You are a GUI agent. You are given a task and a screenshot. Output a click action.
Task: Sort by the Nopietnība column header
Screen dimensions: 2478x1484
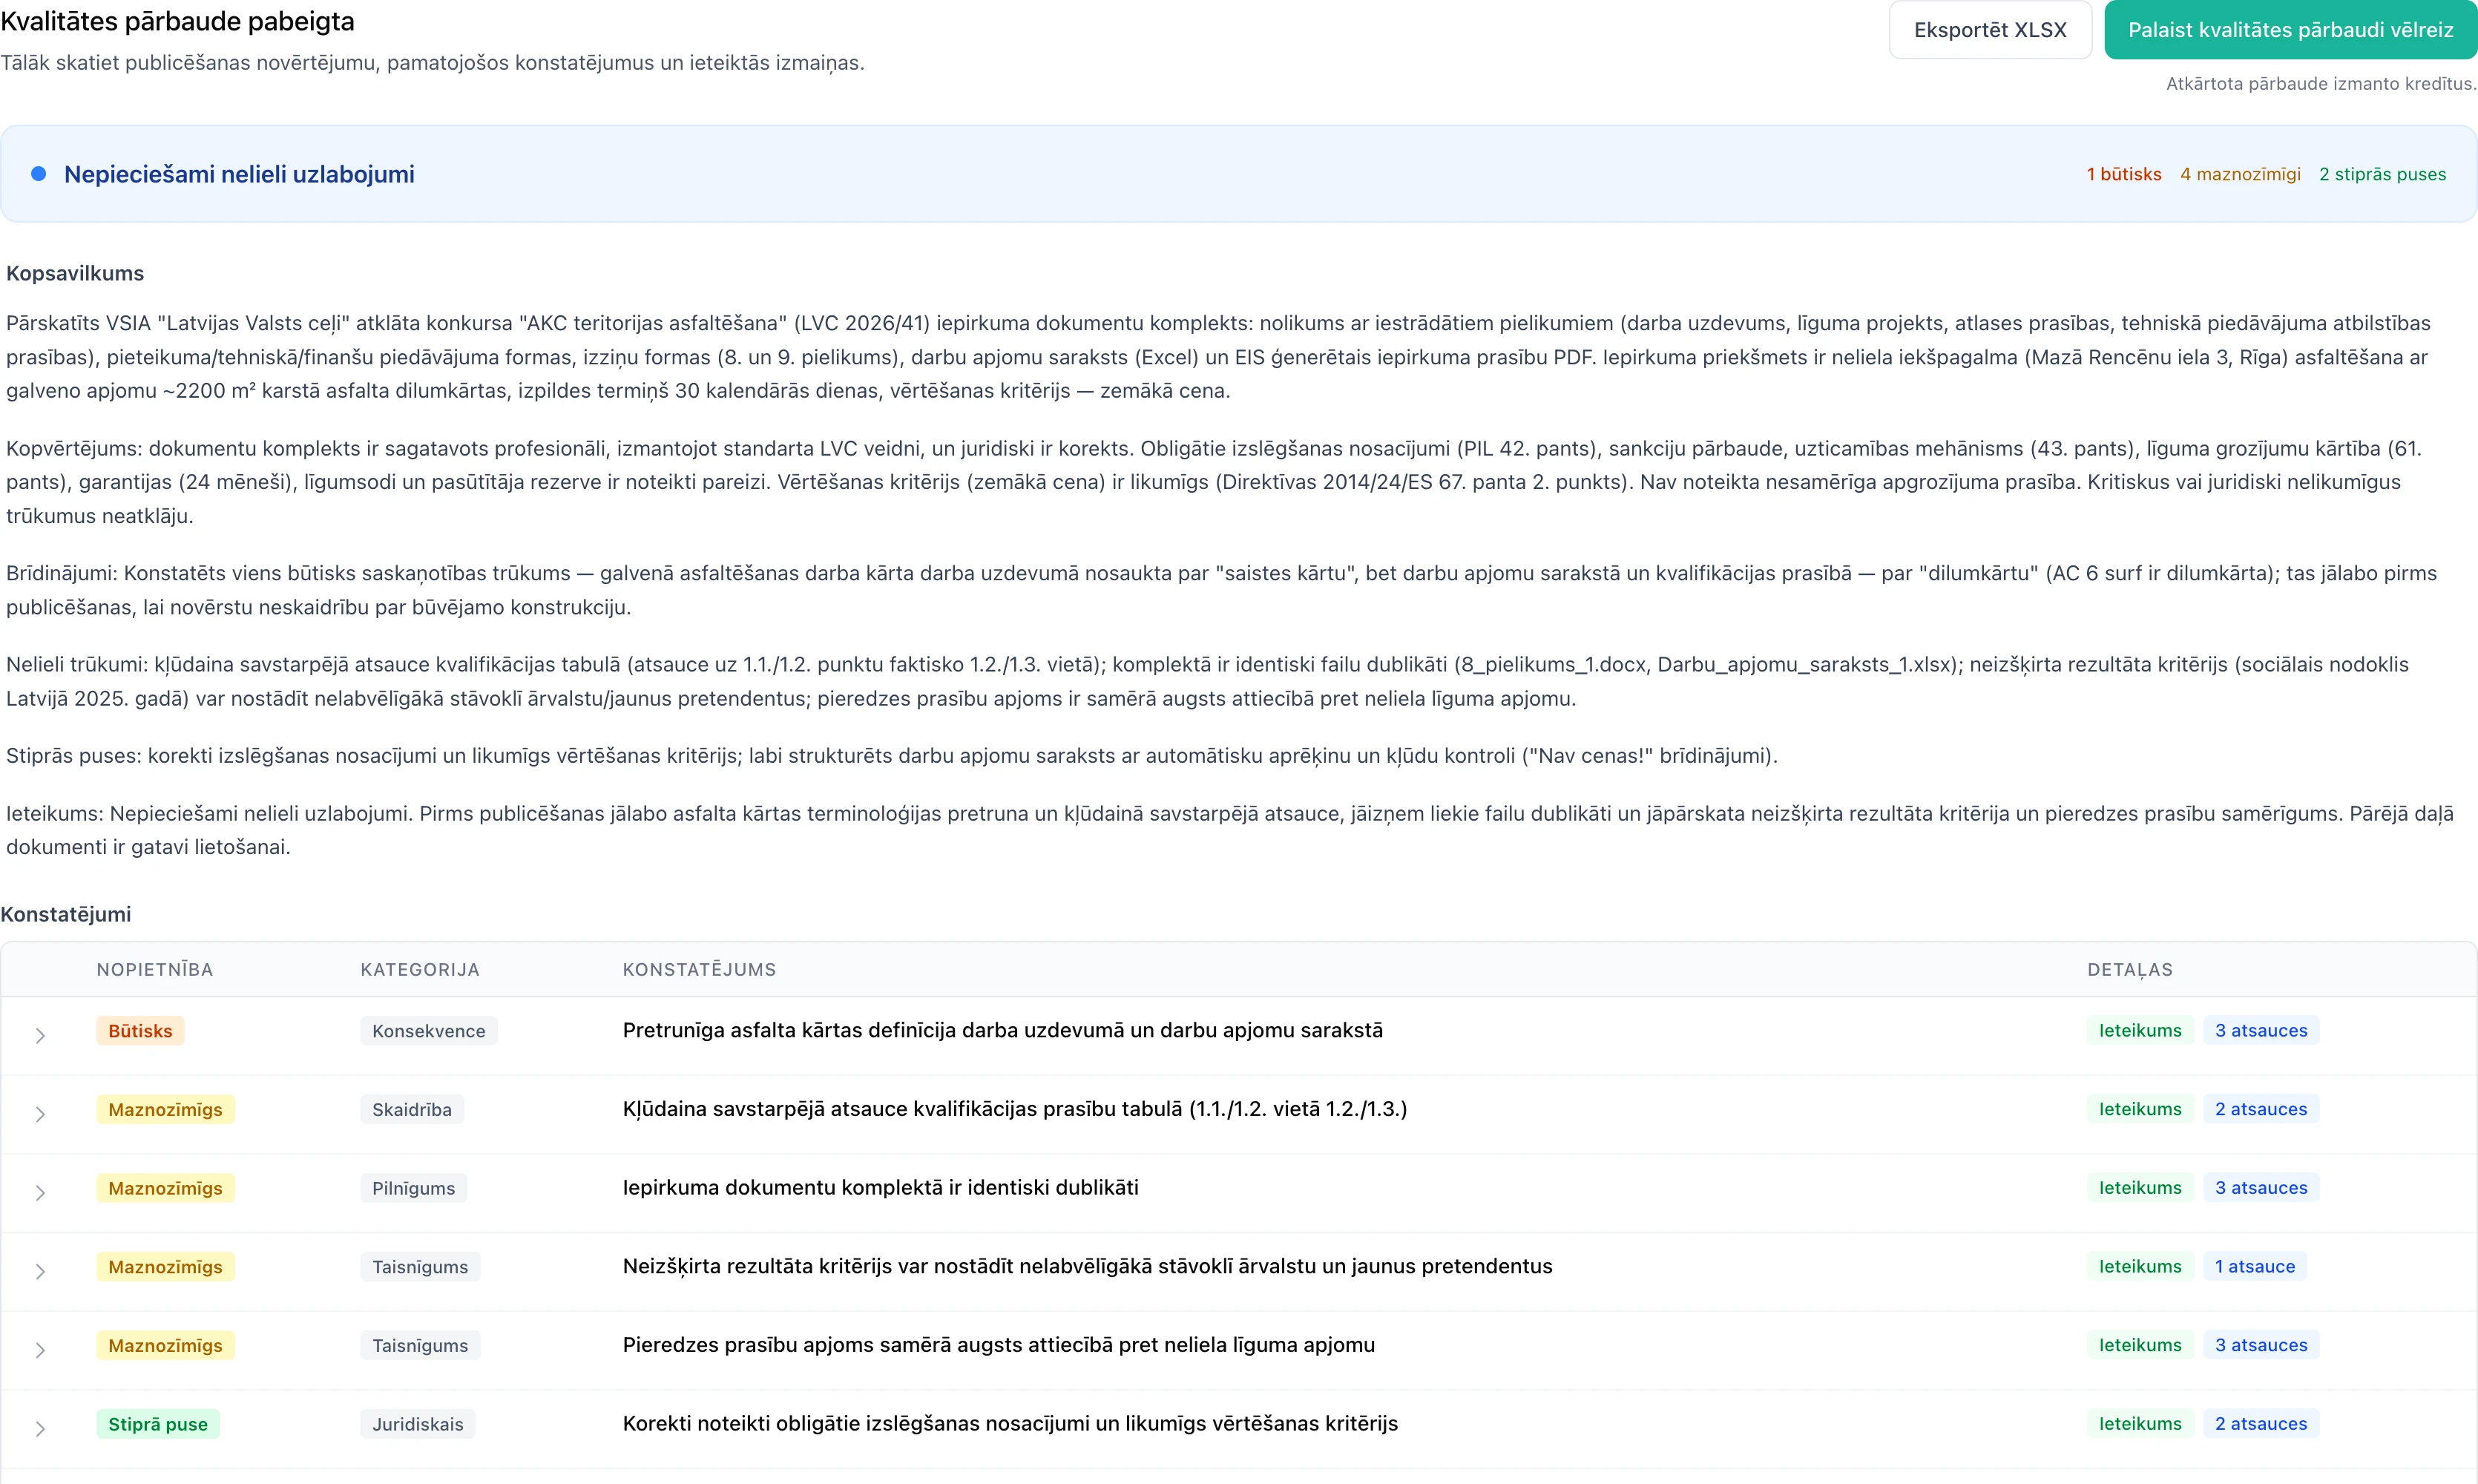tap(155, 969)
